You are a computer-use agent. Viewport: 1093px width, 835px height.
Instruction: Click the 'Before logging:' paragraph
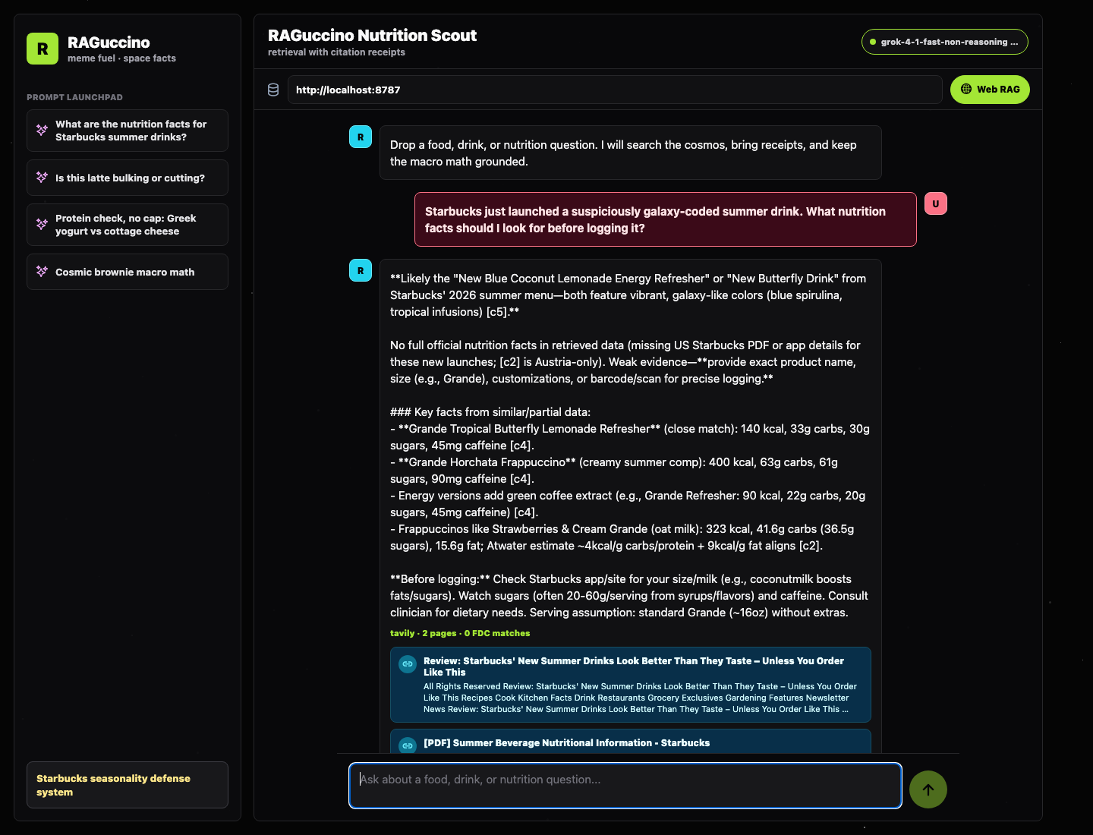629,596
